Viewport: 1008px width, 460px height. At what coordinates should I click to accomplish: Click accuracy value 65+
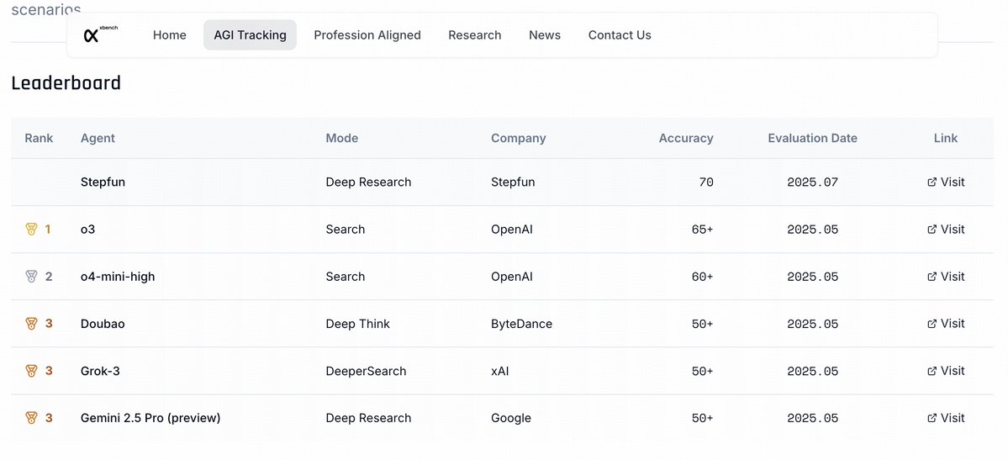(703, 229)
